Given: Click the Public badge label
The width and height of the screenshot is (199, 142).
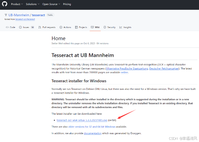Looking at the screenshot, I should [50, 15].
